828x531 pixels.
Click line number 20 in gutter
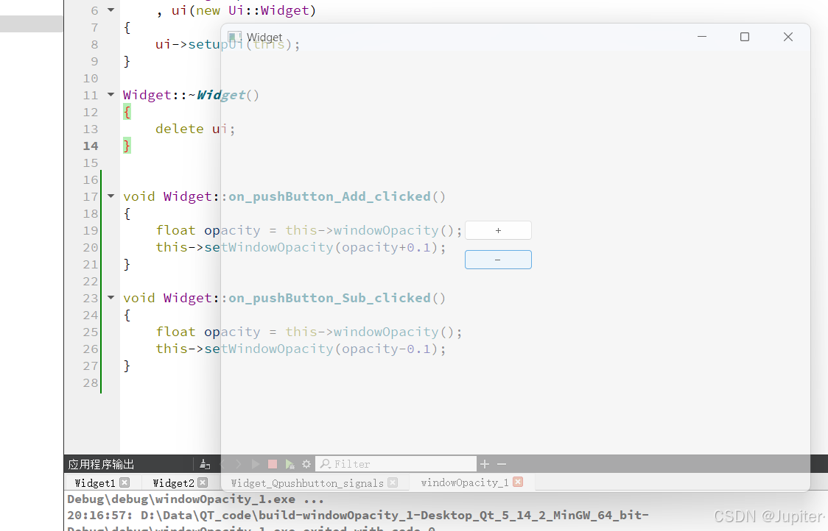pyautogui.click(x=91, y=247)
